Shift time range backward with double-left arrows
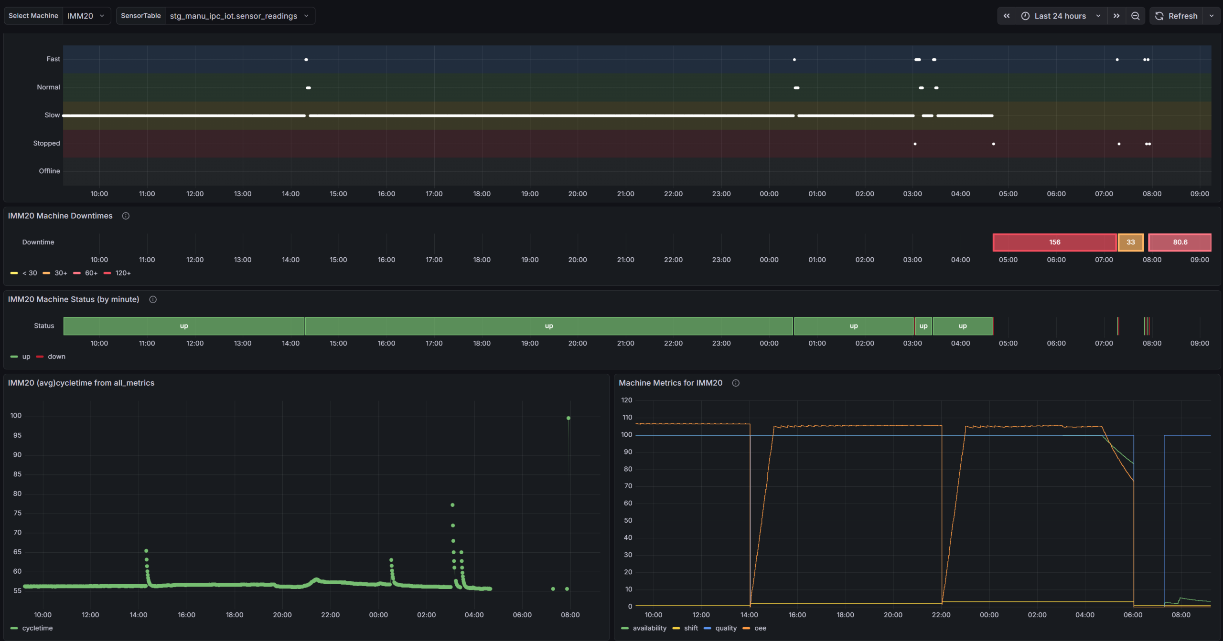 click(1007, 16)
